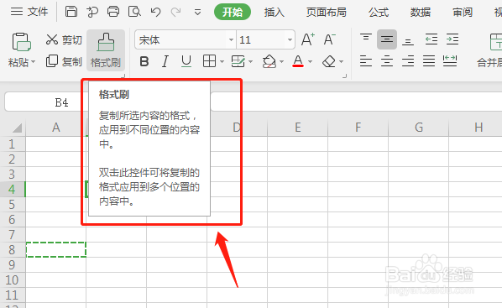Screen dimensions: 502x308
Task: Click the 粘贴 paste icon
Action: coord(22,42)
